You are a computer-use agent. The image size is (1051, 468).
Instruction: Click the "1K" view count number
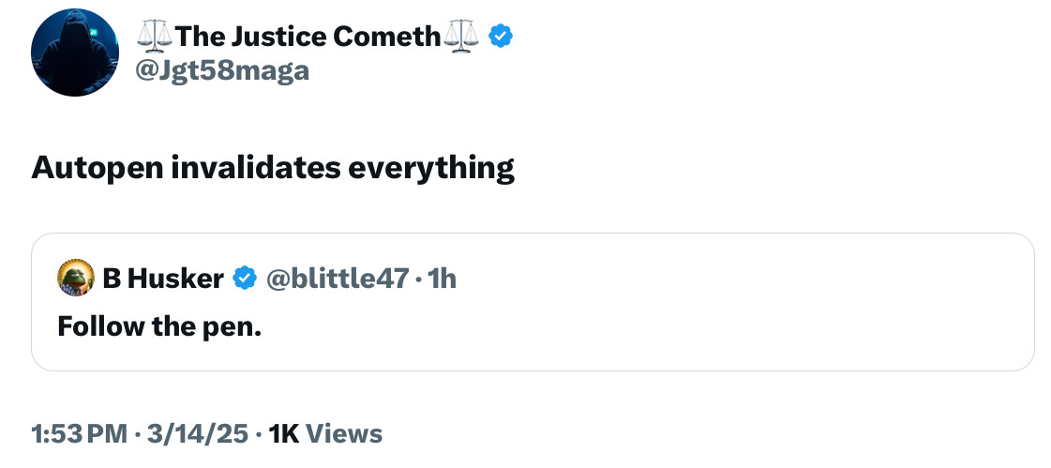coord(283,433)
